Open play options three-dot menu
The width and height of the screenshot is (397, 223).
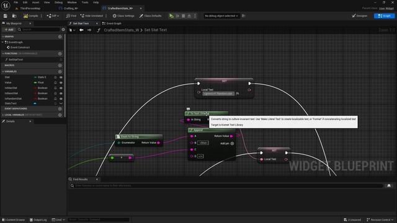point(195,16)
